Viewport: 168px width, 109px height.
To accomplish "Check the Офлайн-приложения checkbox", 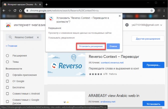I will pyautogui.click(x=7, y=75).
